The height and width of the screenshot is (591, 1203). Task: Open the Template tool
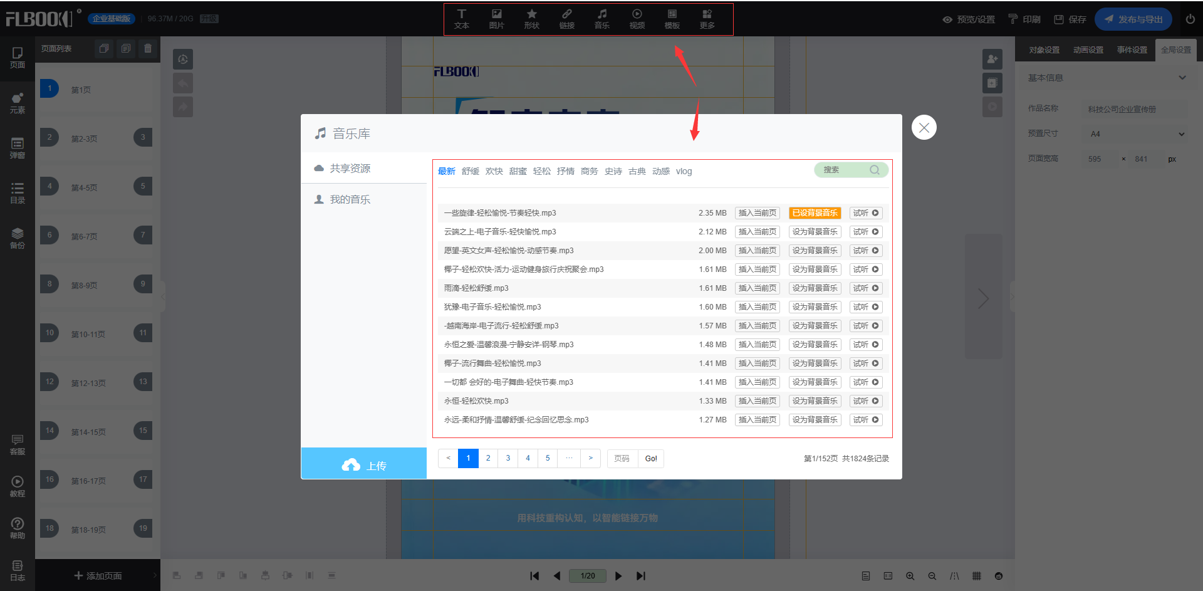[672, 19]
